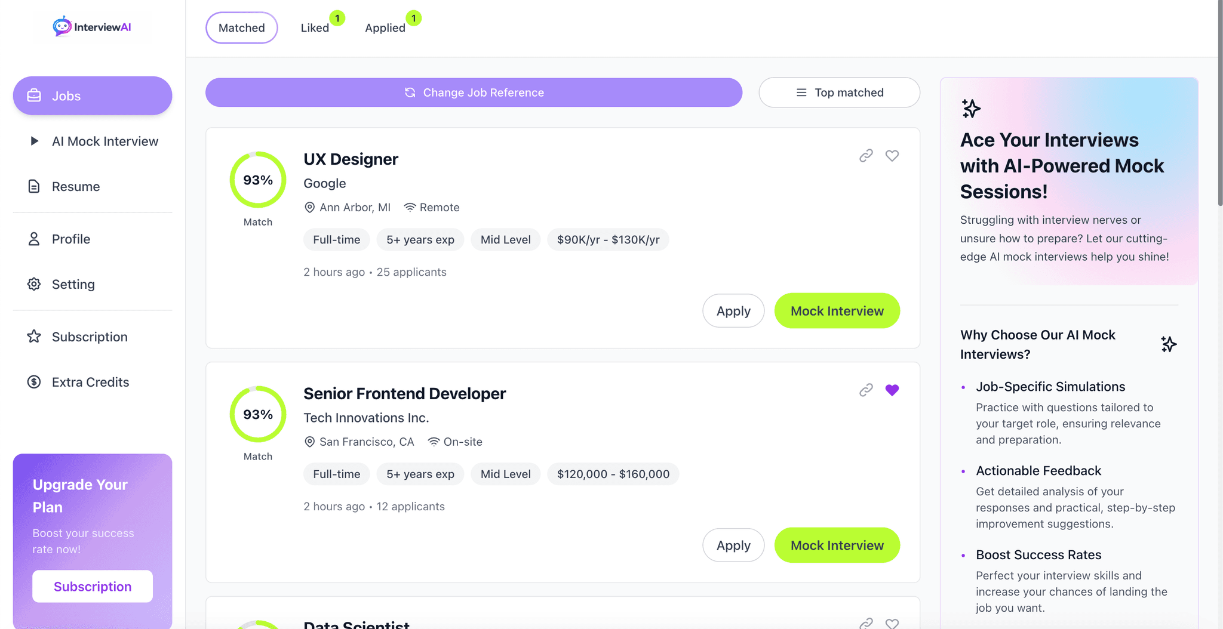
Task: Like the Data Scientist job posting
Action: click(892, 623)
